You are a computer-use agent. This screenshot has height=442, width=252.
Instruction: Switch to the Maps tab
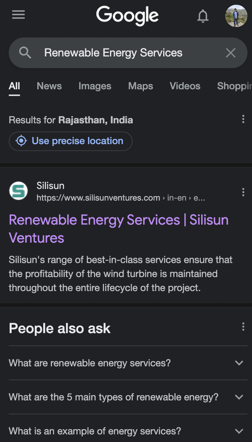point(140,86)
